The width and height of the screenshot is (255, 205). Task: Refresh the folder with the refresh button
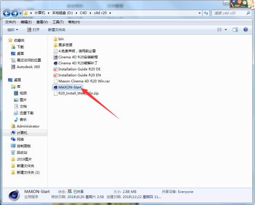point(206,13)
